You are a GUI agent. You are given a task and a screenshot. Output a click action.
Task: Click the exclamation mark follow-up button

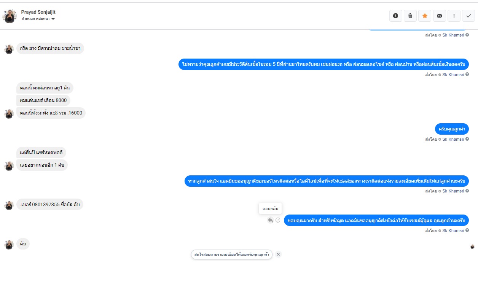(x=454, y=16)
